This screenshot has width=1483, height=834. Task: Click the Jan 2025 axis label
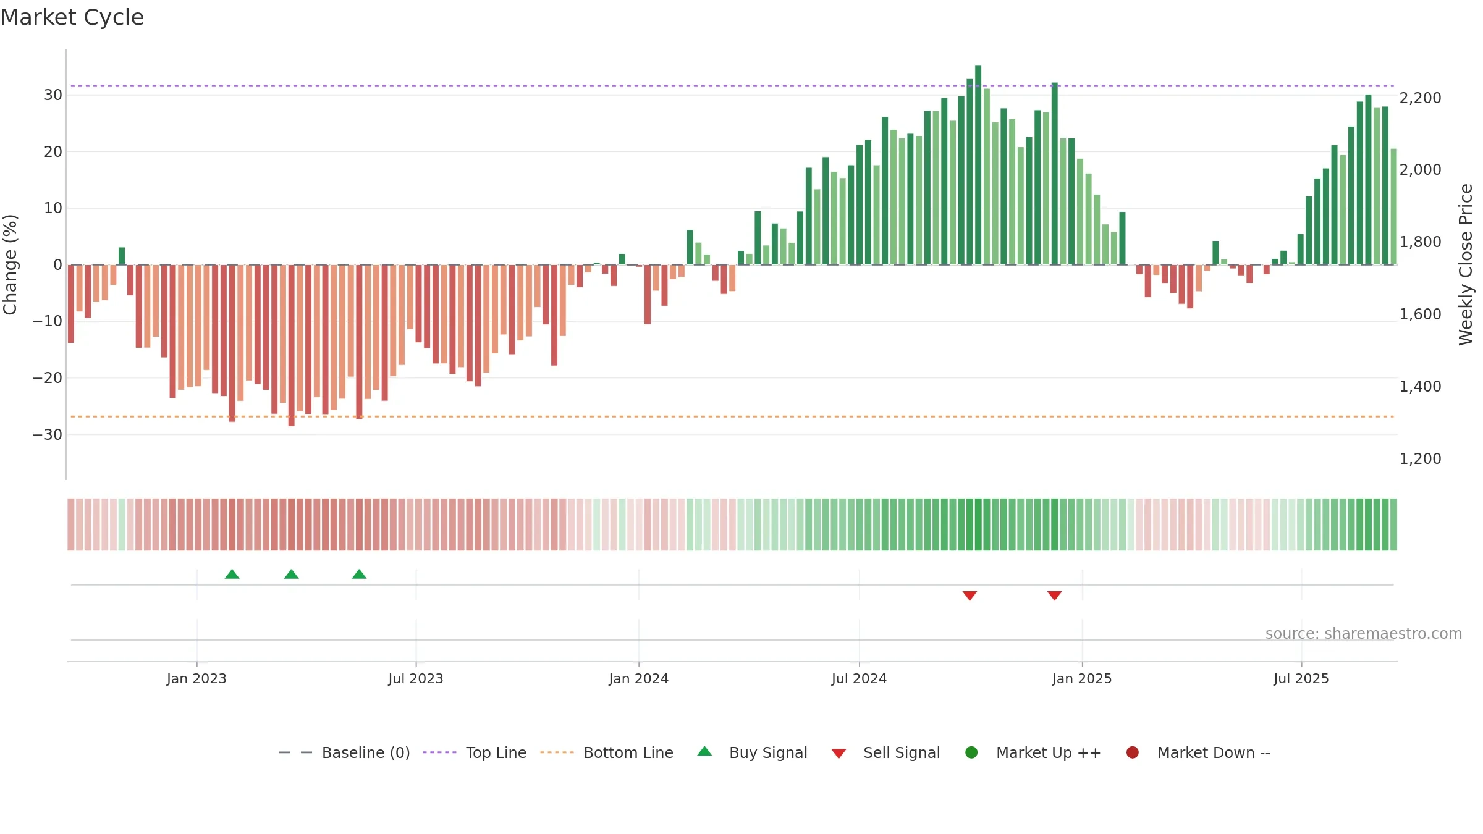1082,679
